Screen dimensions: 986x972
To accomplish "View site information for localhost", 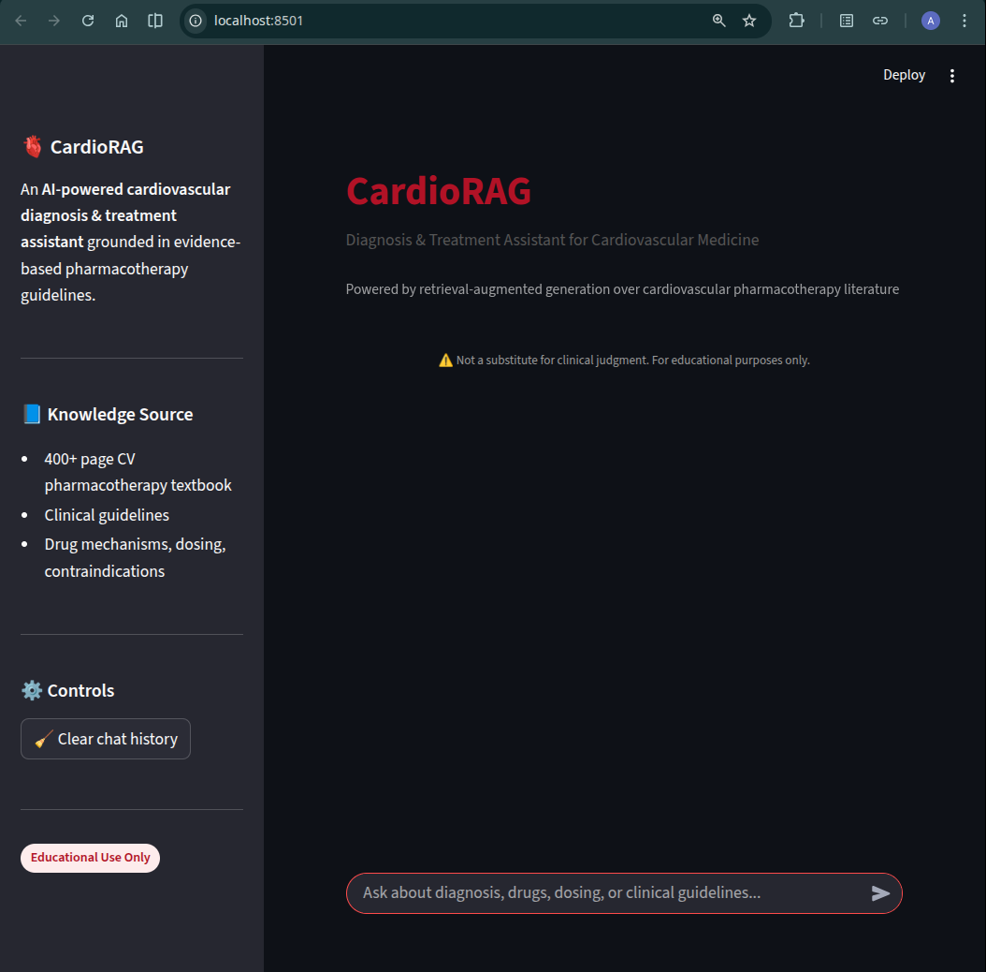I will pos(196,21).
